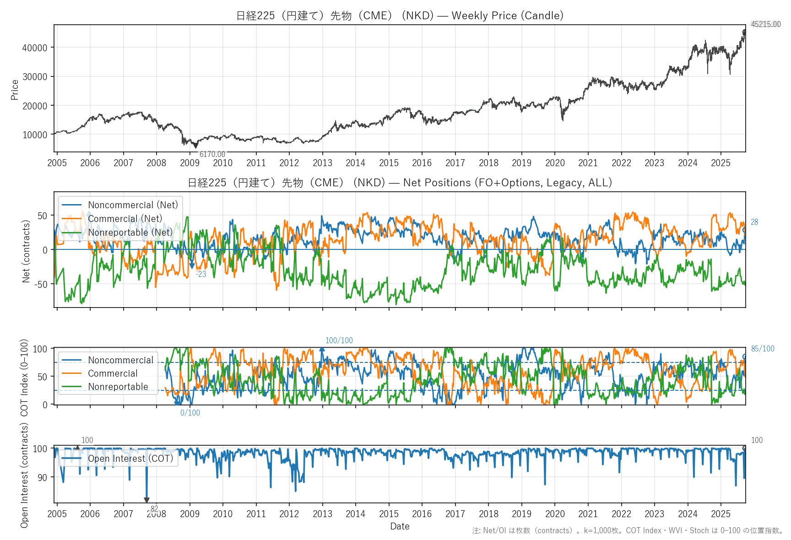This screenshot has height=540, width=791.
Task: Click the open interest 100 peak triangle
Action: click(77, 448)
